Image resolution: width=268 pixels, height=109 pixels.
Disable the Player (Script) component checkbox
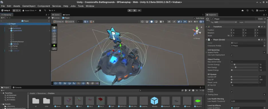[x=212, y=40]
